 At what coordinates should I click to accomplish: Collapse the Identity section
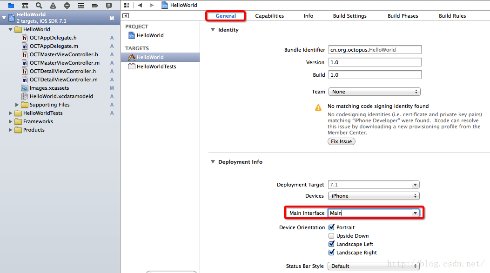[x=213, y=30]
